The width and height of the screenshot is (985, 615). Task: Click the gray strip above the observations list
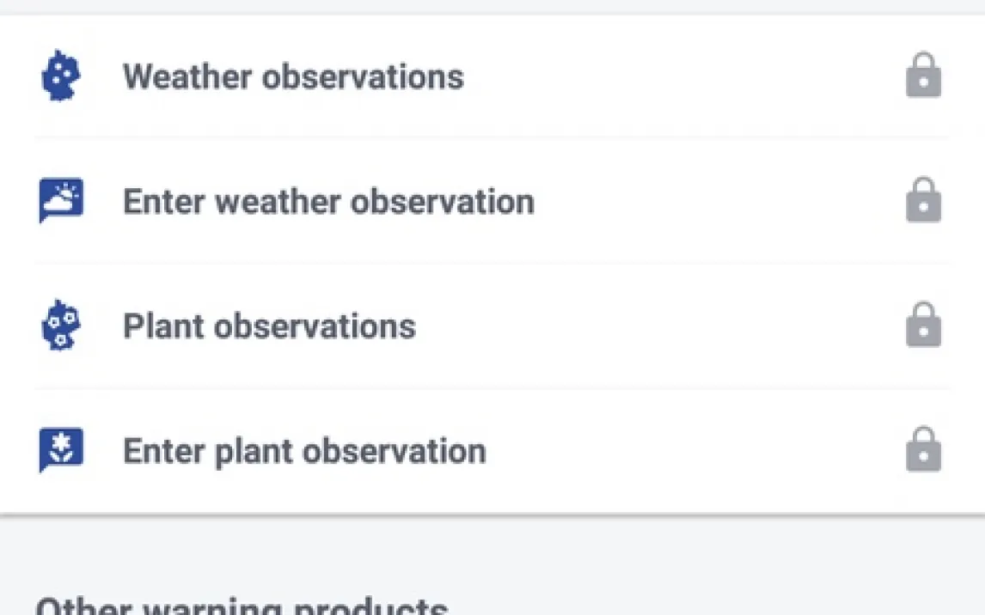[492, 6]
